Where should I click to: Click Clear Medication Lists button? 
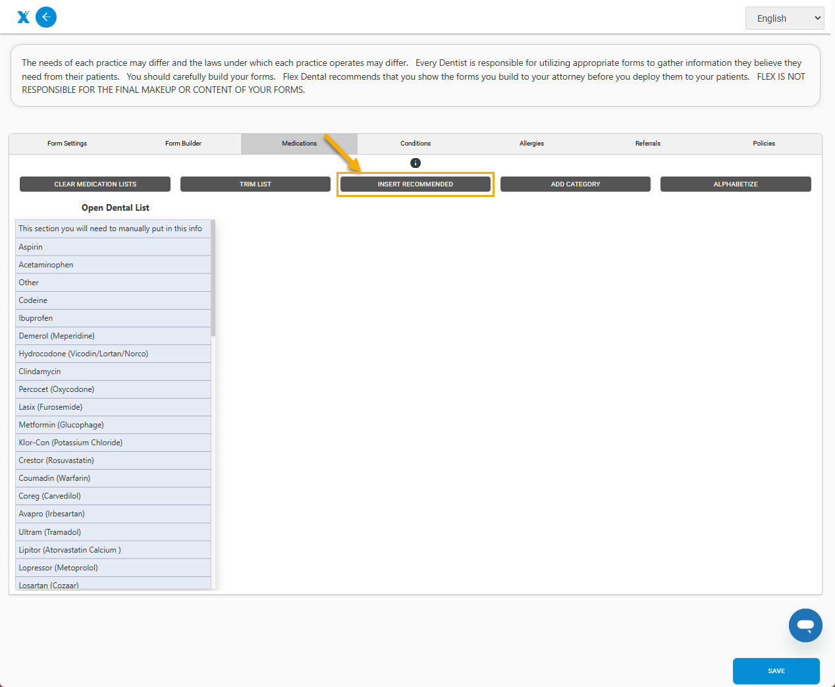coord(95,184)
